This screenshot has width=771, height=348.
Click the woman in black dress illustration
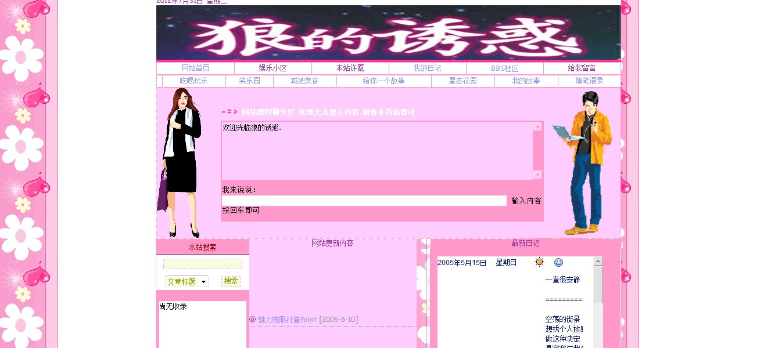[x=181, y=164]
